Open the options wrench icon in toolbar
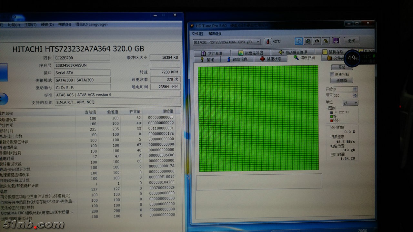The height and width of the screenshot is (232, 413). click(326, 41)
